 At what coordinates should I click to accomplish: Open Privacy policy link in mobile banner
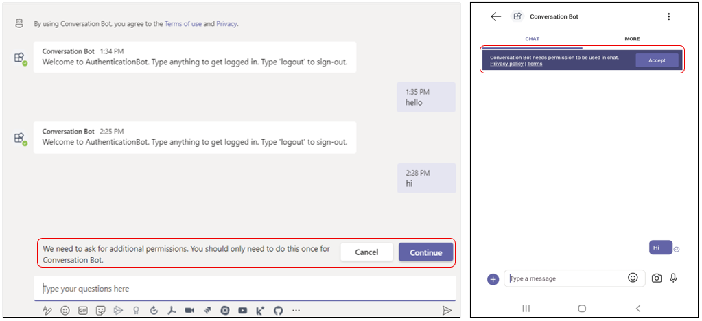click(506, 64)
